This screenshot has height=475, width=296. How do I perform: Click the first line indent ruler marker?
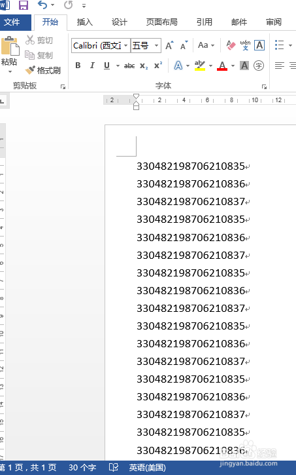pyautogui.click(x=136, y=96)
